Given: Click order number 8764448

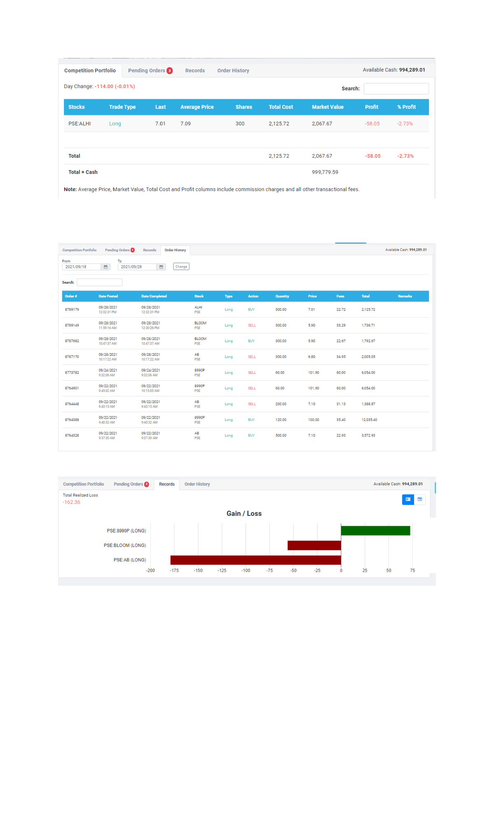Looking at the screenshot, I should [72, 404].
